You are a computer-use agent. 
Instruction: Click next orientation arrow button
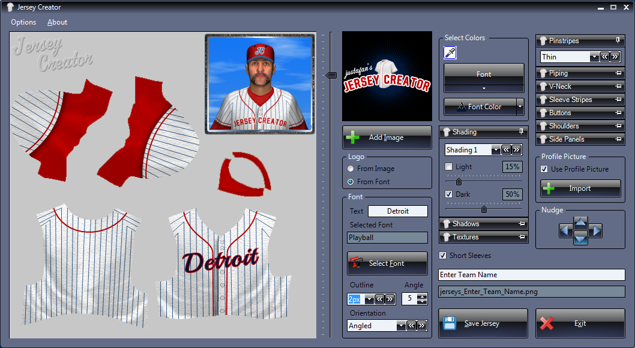point(421,326)
